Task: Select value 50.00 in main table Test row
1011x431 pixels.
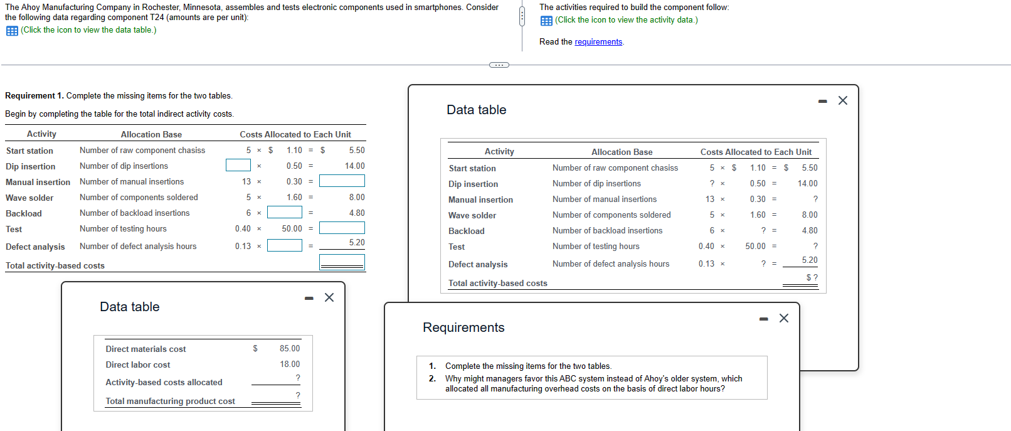Action: click(x=292, y=228)
